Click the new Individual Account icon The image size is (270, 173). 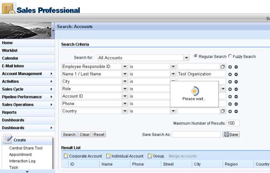point(108,156)
